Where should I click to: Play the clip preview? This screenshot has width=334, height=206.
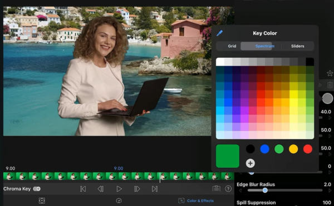coord(119,189)
